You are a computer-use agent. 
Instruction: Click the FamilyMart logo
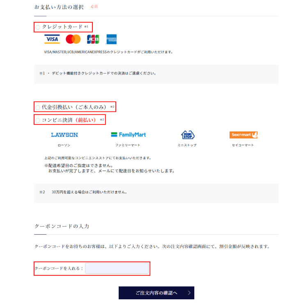click(129, 135)
